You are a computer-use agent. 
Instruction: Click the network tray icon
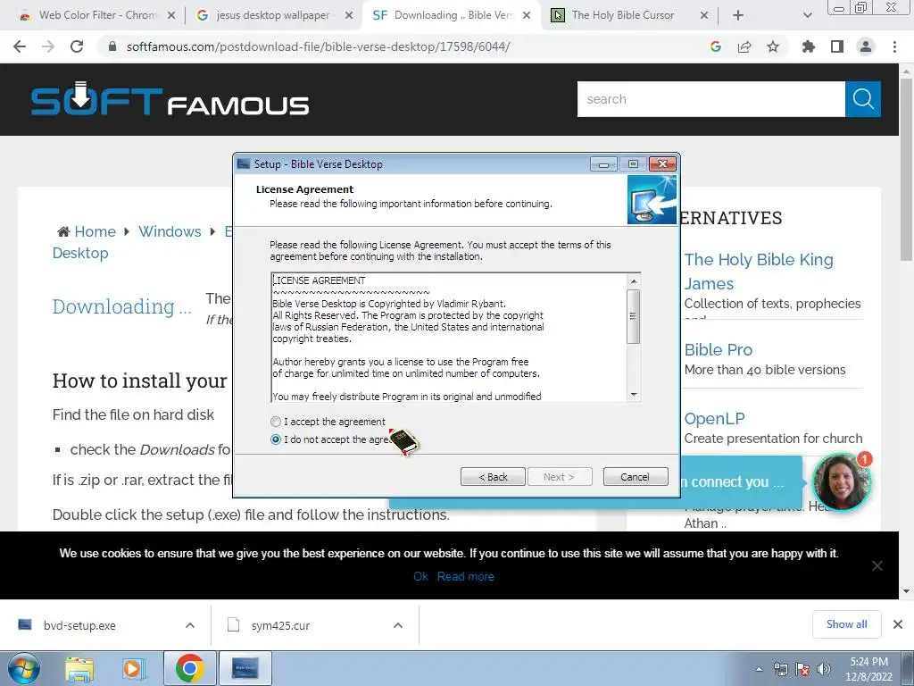[x=780, y=669]
